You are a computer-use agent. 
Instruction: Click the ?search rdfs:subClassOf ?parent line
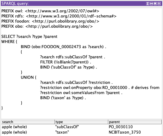click(x=73, y=57)
